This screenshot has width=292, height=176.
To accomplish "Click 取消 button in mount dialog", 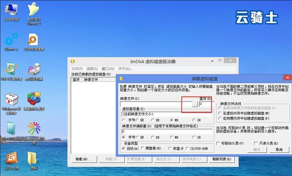I will pos(279,150).
